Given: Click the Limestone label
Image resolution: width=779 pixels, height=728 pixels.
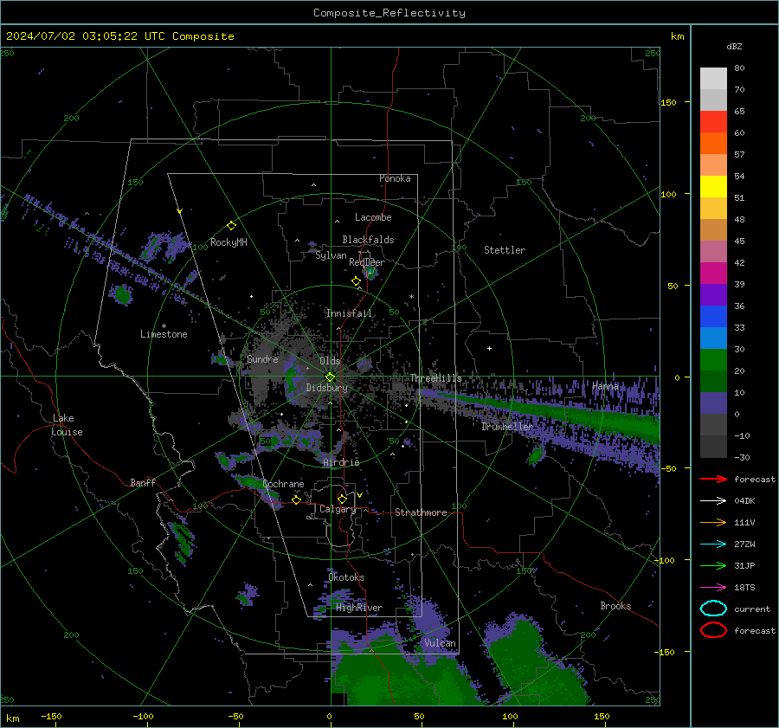Looking at the screenshot, I should coord(164,334).
